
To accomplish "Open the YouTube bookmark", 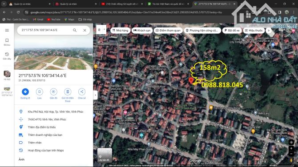I will 54,20.
